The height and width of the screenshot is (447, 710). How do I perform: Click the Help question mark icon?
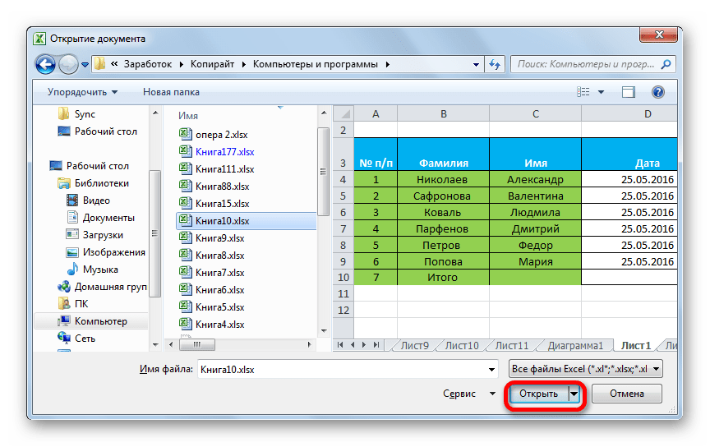click(x=658, y=92)
